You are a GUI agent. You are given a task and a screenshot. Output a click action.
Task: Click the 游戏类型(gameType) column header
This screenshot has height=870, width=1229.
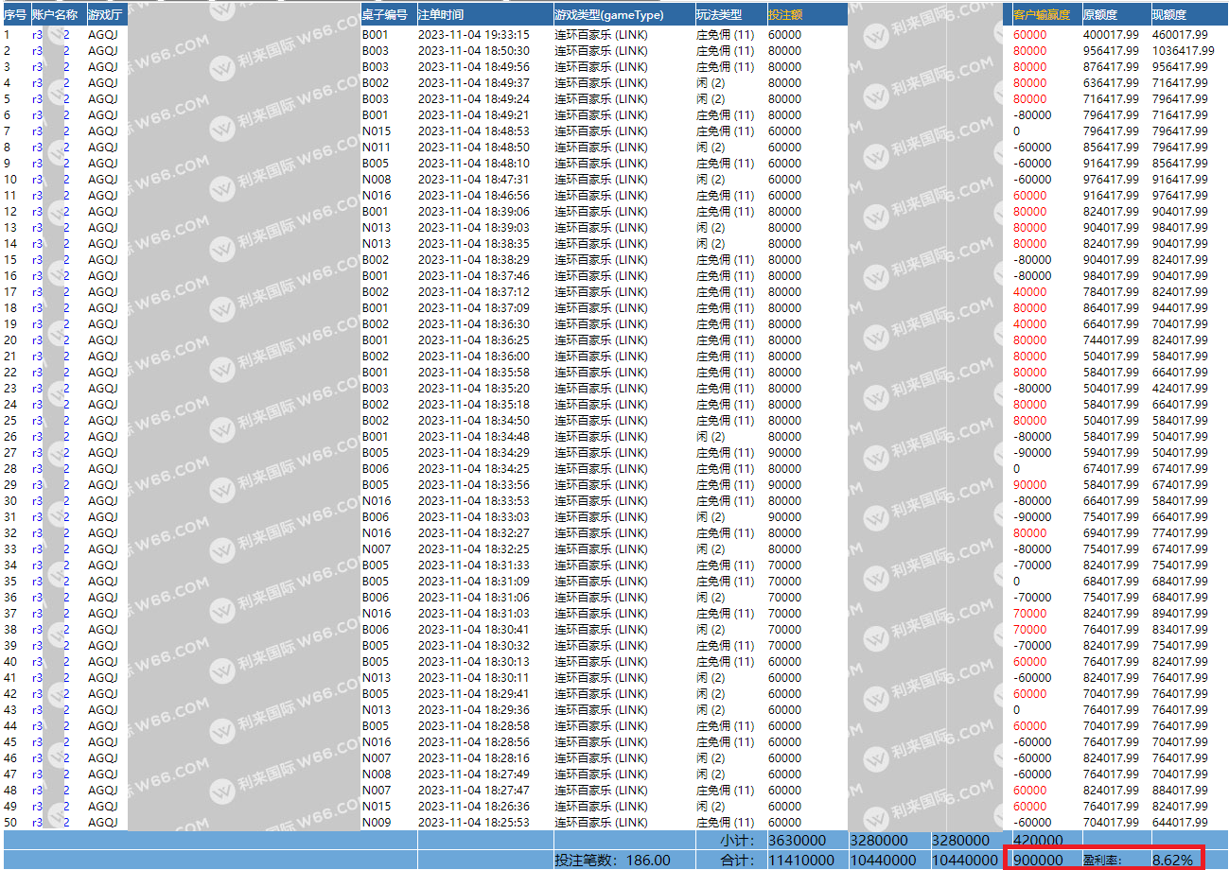(609, 15)
